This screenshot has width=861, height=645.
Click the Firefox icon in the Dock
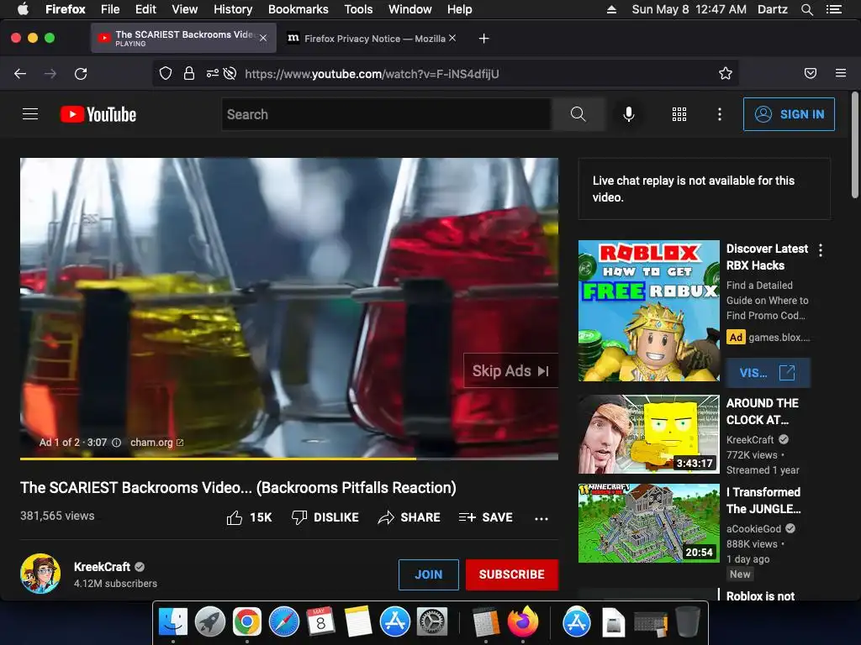523,622
